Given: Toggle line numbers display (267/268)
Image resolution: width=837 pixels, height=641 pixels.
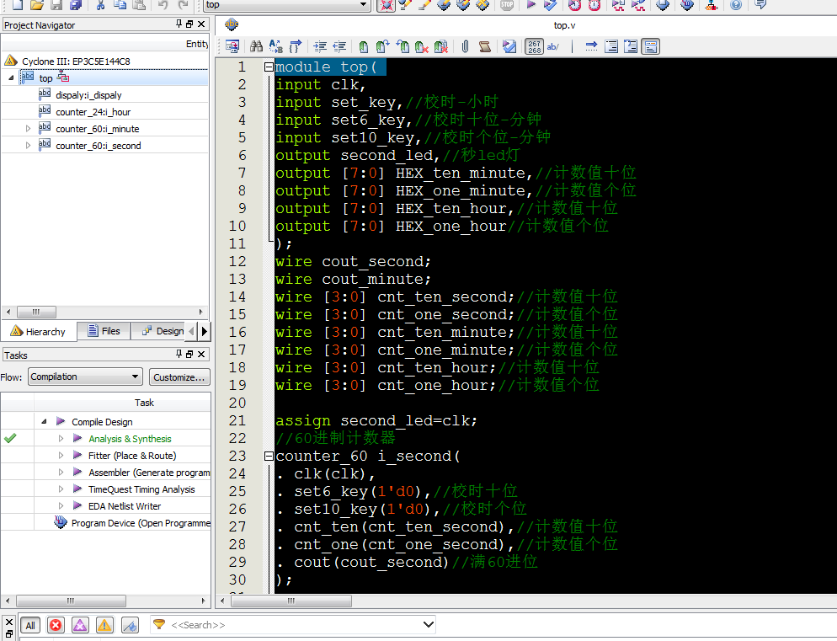Looking at the screenshot, I should (x=535, y=46).
